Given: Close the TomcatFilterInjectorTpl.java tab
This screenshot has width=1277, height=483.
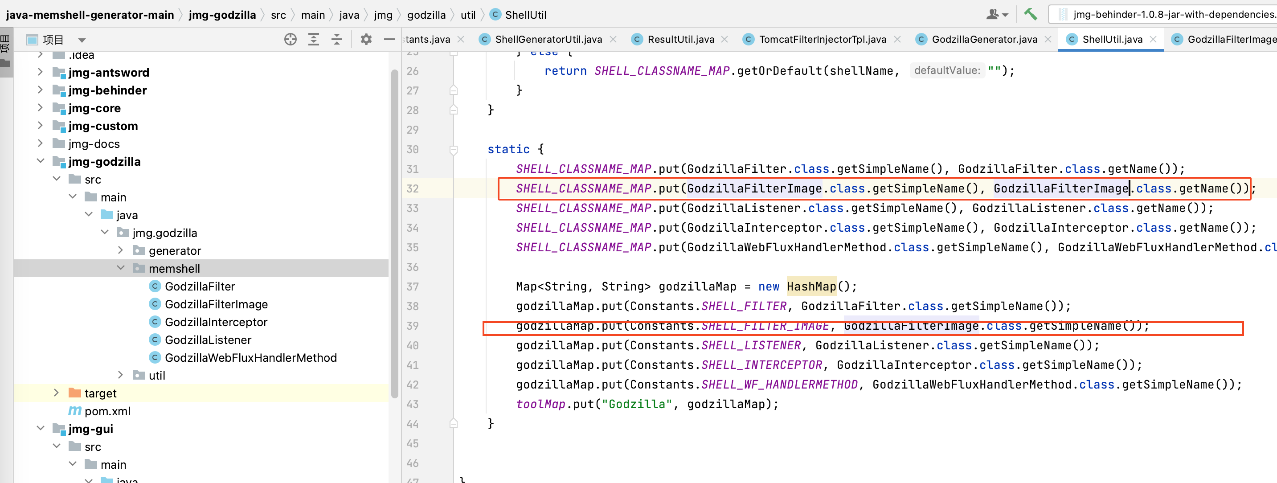Looking at the screenshot, I should [897, 39].
